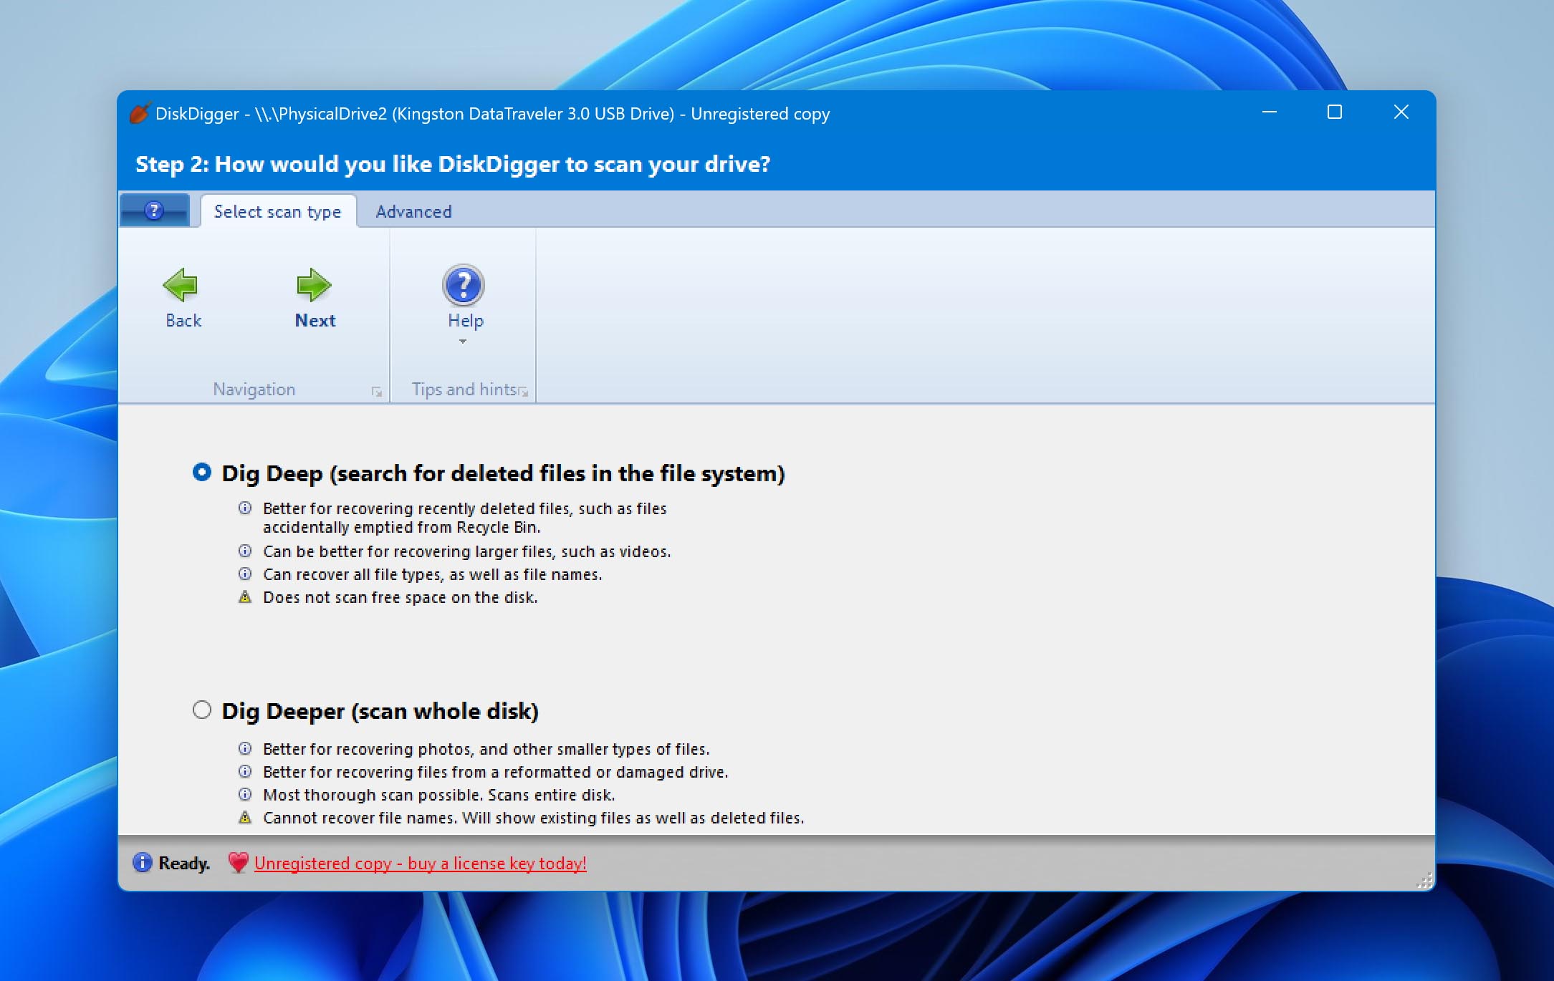
Task: Click info icon beside 'Can recover all file types'
Action: [245, 574]
